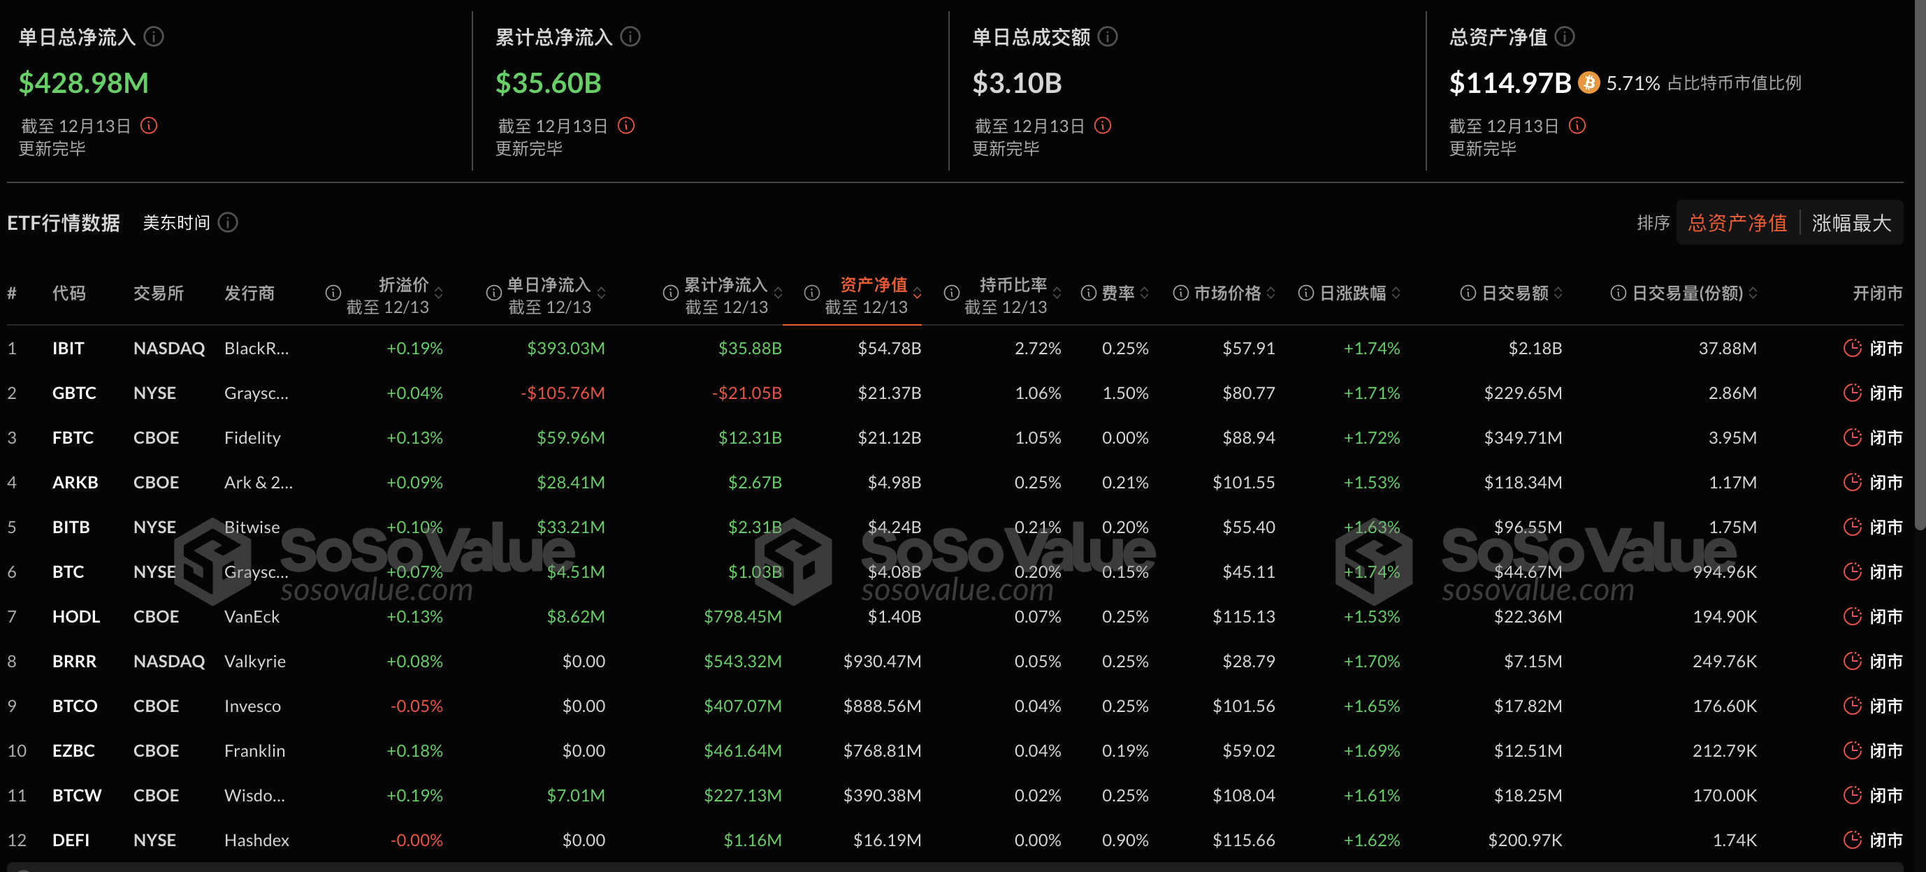
Task: Click the sort chevron on 单日净流入
Action: pyautogui.click(x=602, y=293)
